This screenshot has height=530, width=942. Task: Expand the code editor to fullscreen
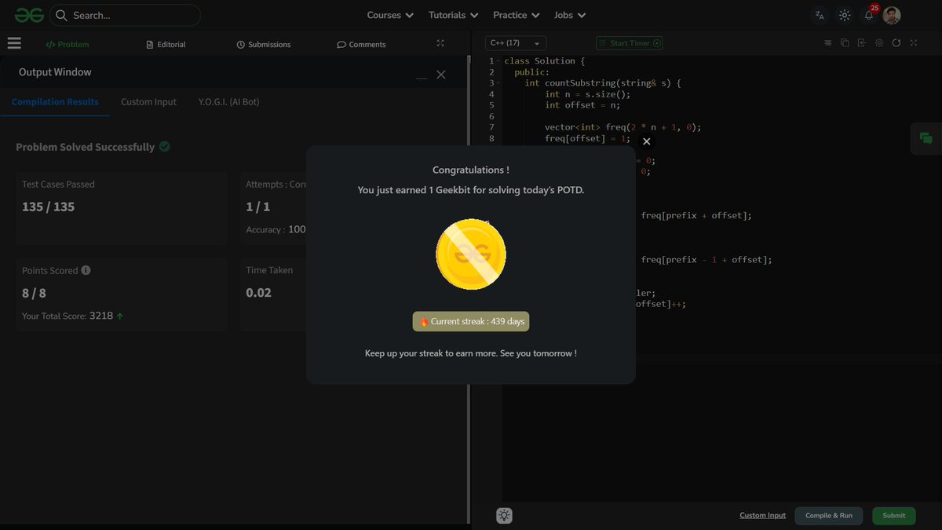coord(914,43)
